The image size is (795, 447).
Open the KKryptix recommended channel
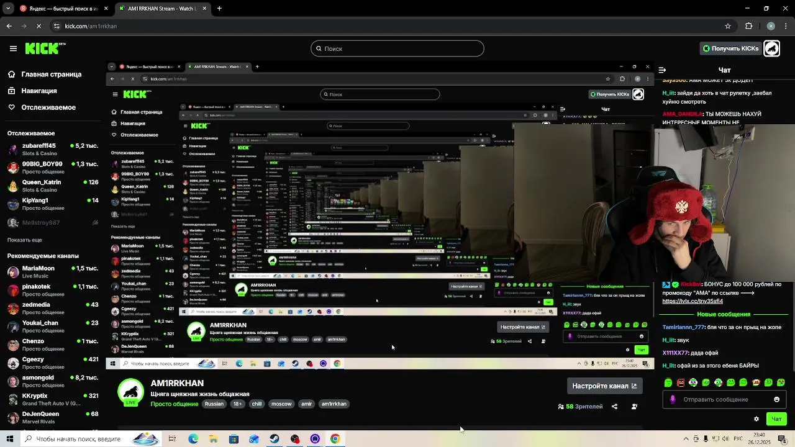[52, 399]
